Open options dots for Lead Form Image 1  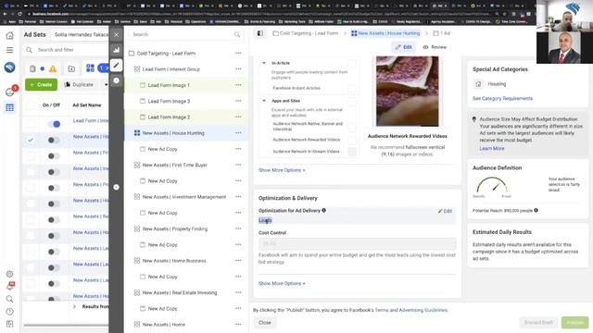pyautogui.click(x=238, y=85)
